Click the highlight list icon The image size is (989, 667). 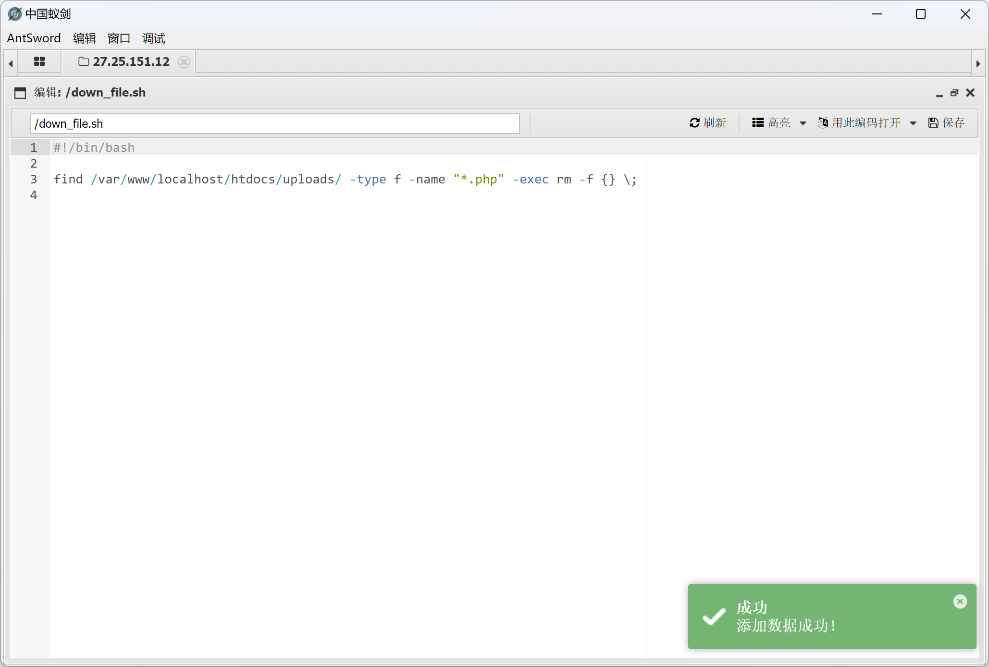click(x=758, y=123)
